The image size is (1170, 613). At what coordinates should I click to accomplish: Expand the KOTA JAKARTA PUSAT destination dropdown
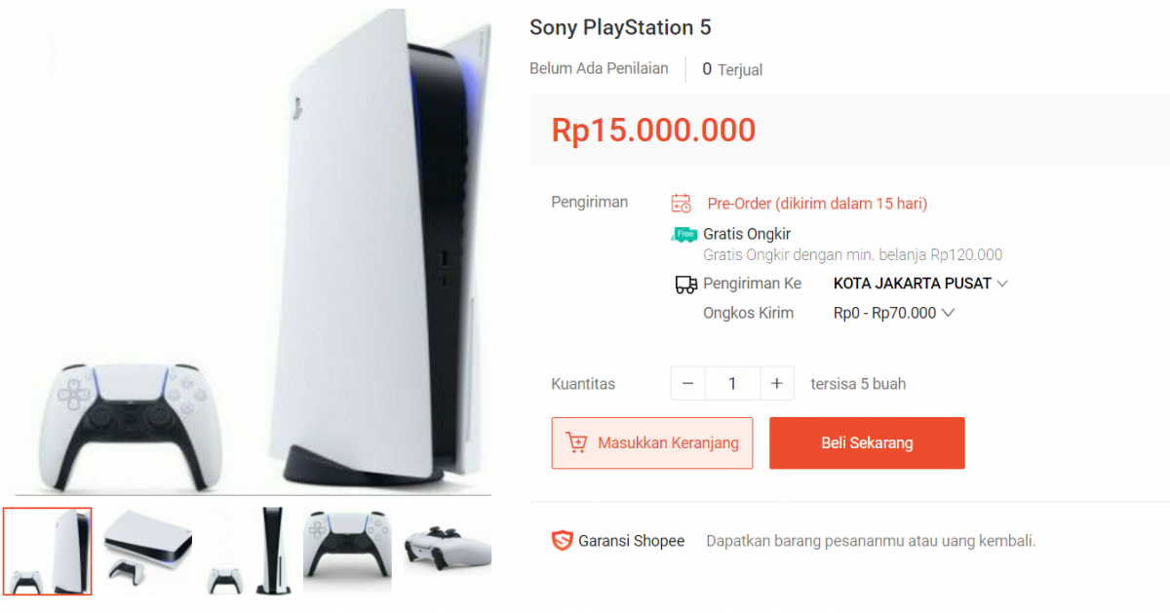coord(920,284)
